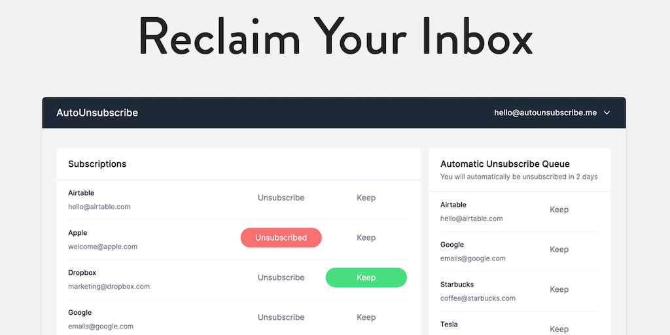
Task: Keep the Apple subscription
Action: click(366, 238)
